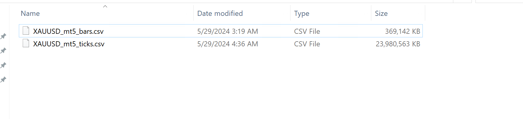
Task: Sort files by the Size column header
Action: pyautogui.click(x=381, y=13)
